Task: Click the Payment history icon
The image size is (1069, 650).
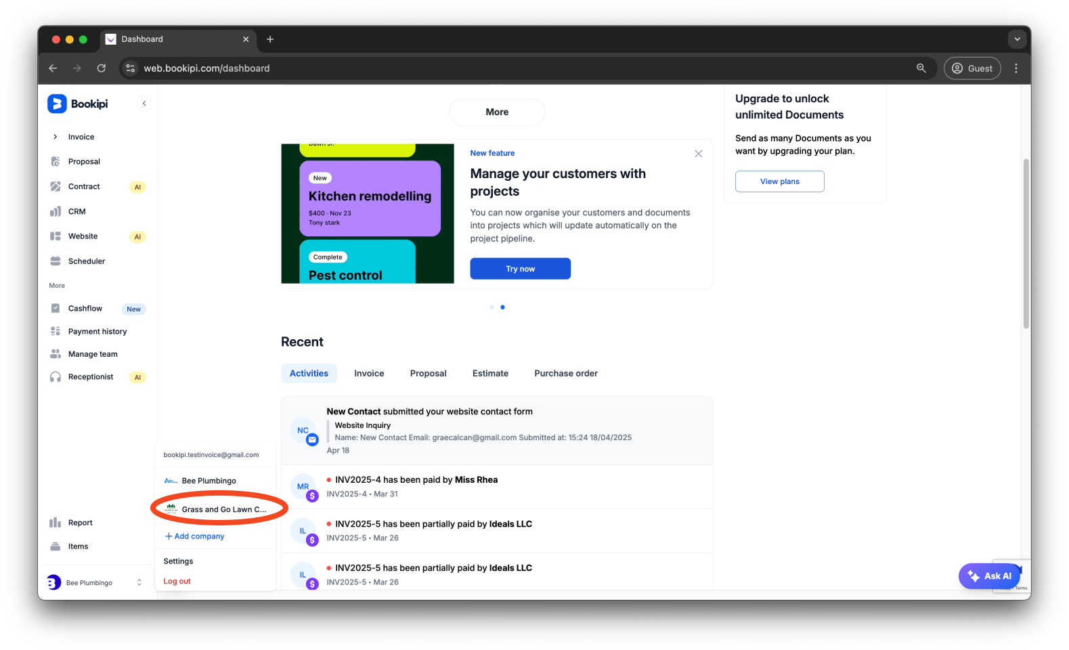Action: tap(56, 331)
